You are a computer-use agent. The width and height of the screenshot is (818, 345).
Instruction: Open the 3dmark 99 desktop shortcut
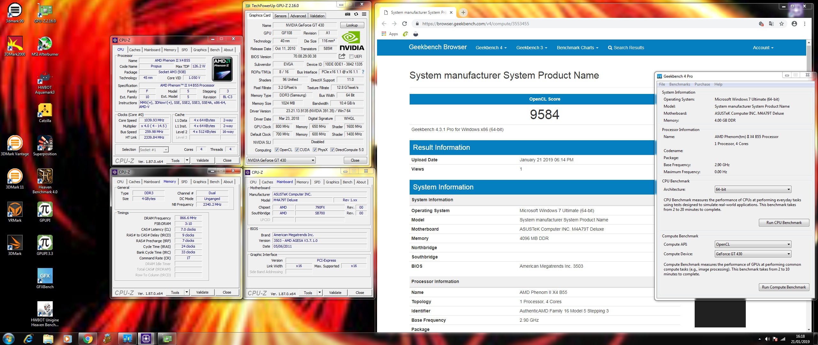pos(15,13)
